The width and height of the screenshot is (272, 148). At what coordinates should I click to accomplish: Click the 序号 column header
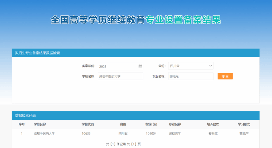(22, 124)
